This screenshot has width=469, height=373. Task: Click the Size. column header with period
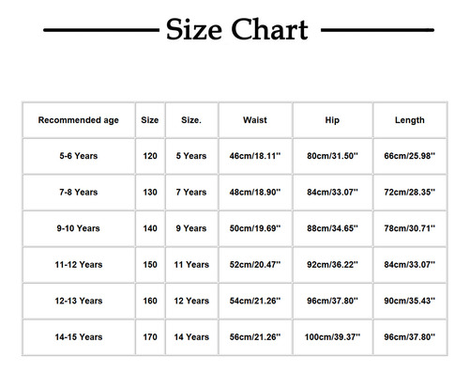191,120
